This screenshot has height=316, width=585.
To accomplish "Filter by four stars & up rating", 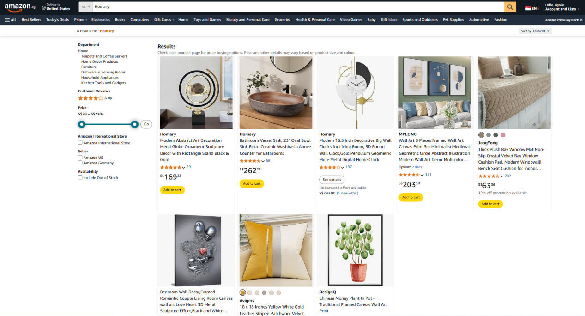I will pyautogui.click(x=90, y=98).
